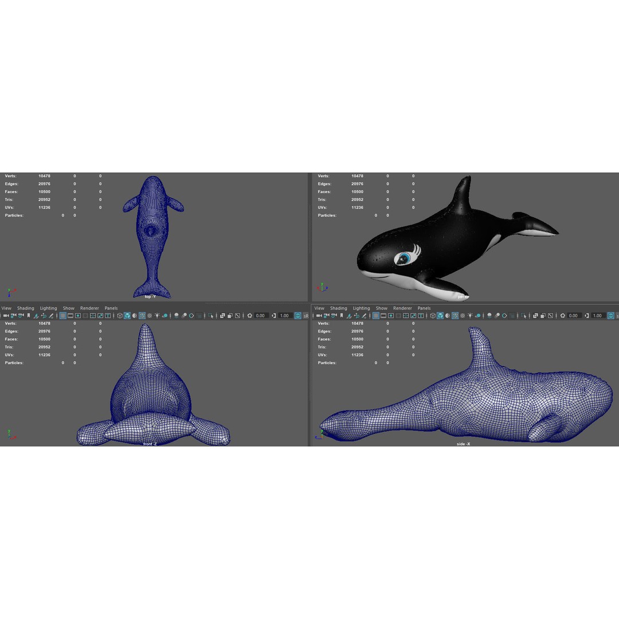The width and height of the screenshot is (619, 619).
Task: Click 'Verts:' label in top view stats
Action: [x=11, y=176]
